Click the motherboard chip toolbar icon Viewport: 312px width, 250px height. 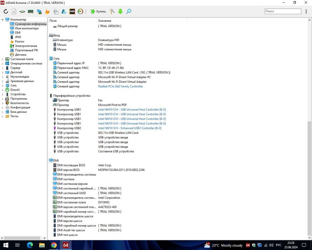[x=22, y=11]
